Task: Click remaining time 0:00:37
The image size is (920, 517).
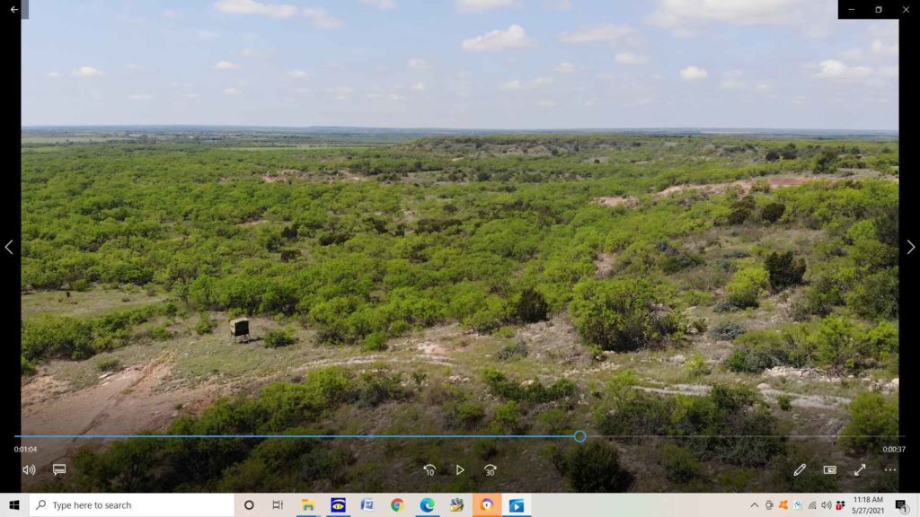Action: [x=894, y=450]
